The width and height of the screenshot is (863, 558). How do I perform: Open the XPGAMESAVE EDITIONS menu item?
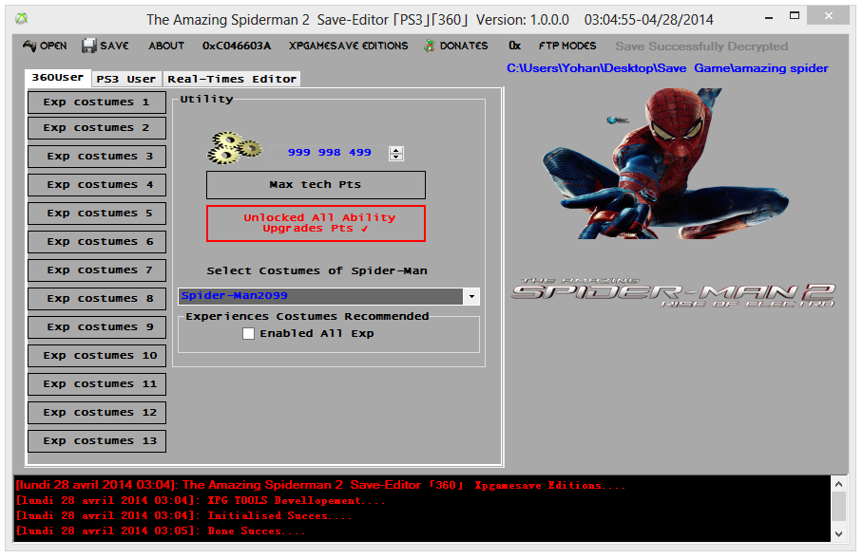coord(348,46)
